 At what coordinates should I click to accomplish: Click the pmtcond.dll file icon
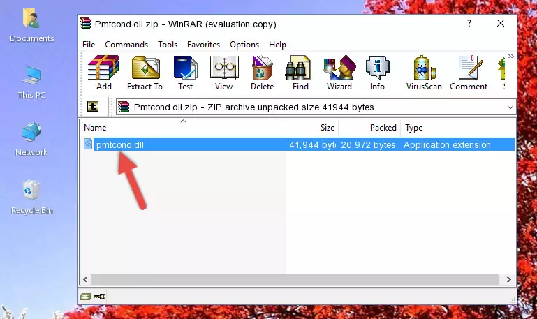coord(88,144)
